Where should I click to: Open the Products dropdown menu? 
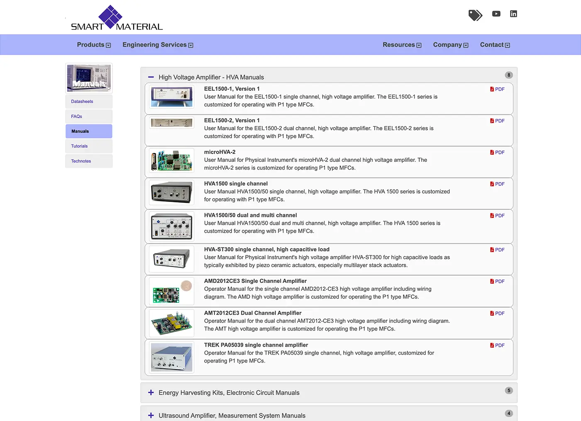point(94,45)
